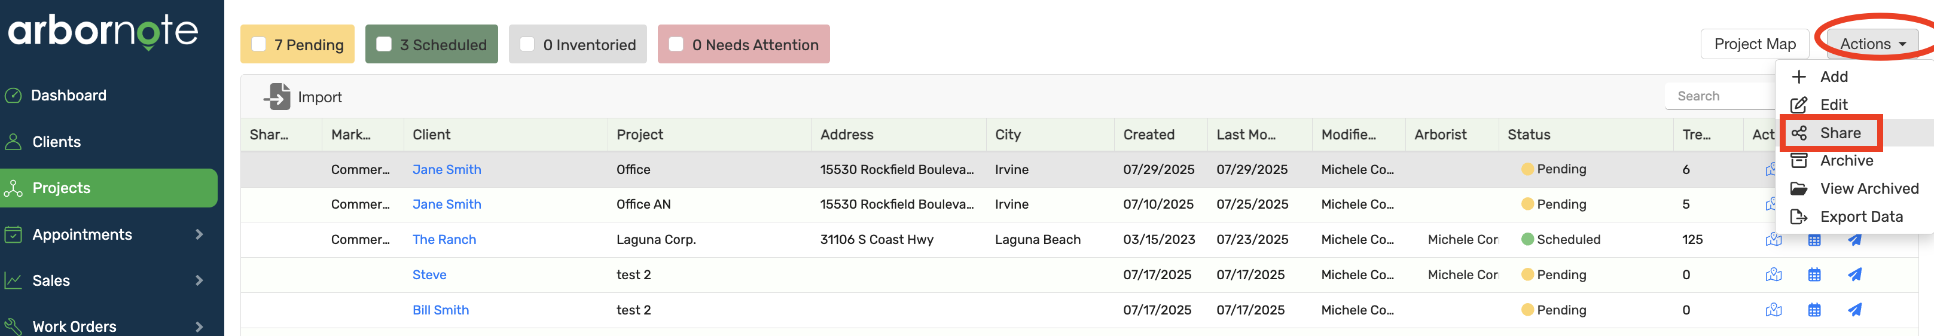The height and width of the screenshot is (336, 1934).
Task: Click the map icon in The Ranch row
Action: (x=1773, y=240)
